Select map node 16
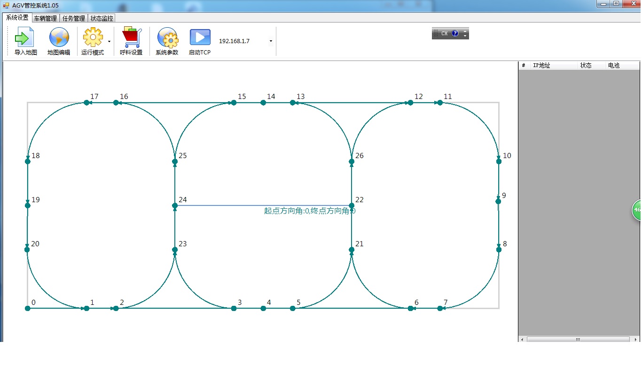Viewport: 642px width, 379px height. coord(116,103)
